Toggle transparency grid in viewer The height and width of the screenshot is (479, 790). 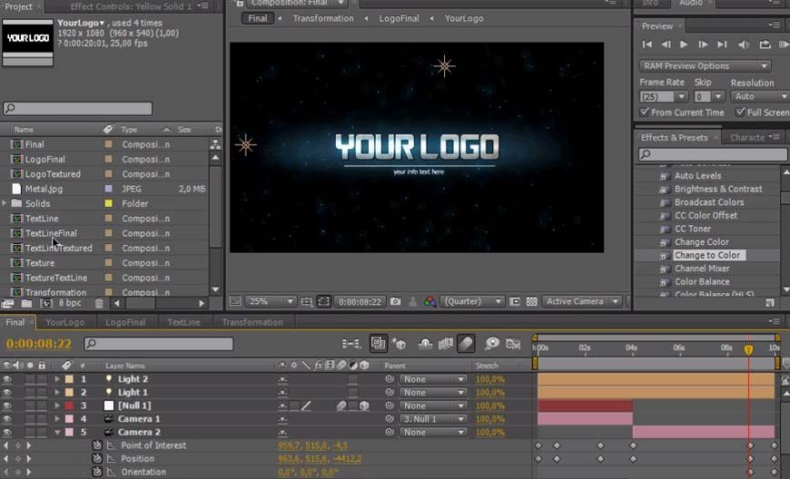point(531,301)
